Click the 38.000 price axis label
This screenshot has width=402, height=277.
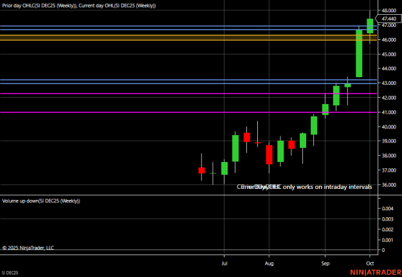(388, 156)
